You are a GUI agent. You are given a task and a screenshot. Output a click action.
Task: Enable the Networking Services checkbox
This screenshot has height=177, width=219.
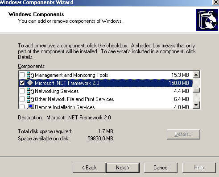tap(22, 91)
